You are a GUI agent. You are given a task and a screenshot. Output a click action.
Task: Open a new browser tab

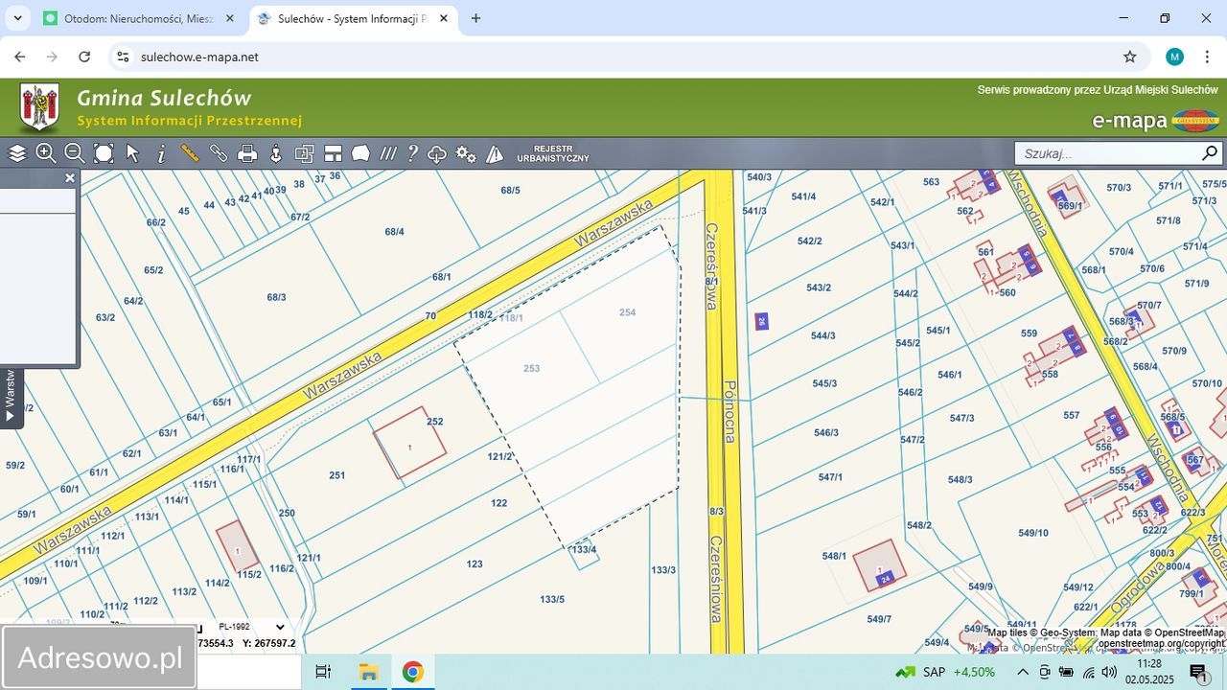tap(475, 18)
